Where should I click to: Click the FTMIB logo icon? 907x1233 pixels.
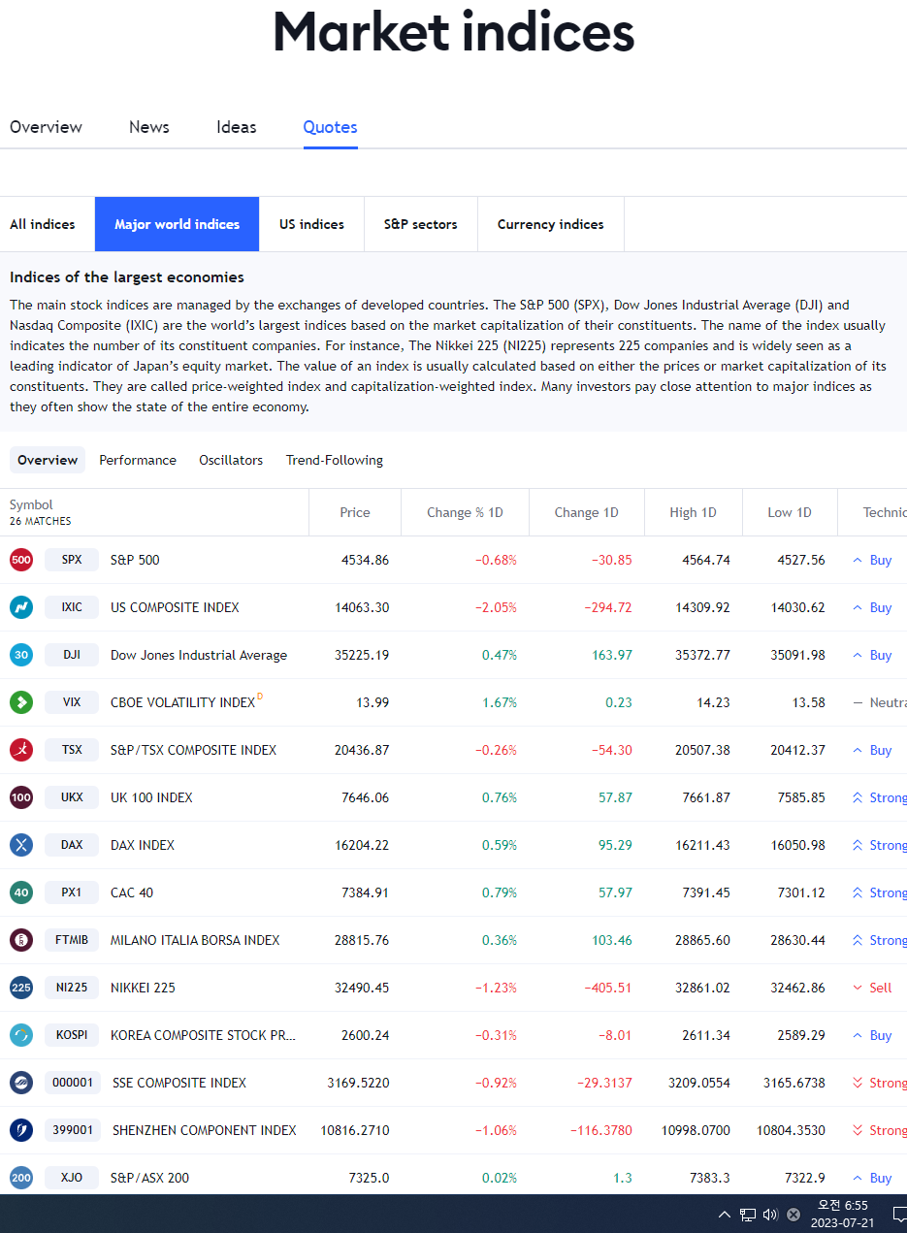pos(21,940)
